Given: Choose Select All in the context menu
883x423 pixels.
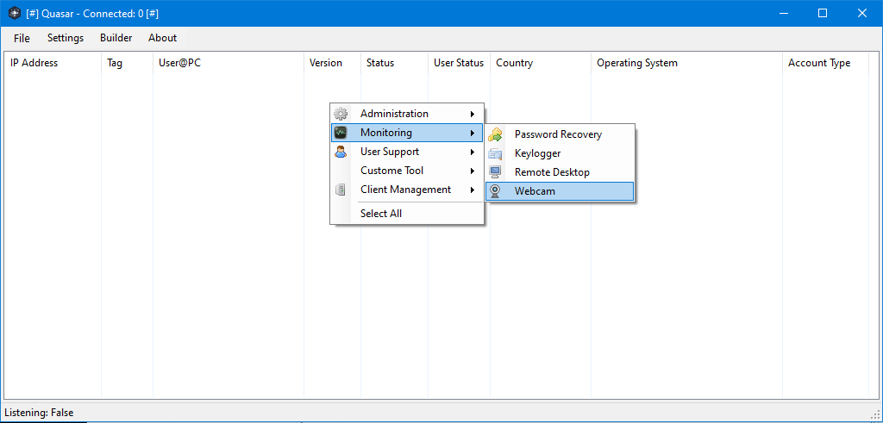Looking at the screenshot, I should [x=381, y=213].
